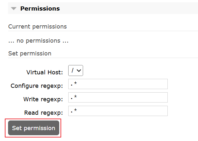The image size is (198, 141).
Task: Focus the Configure regexp input field
Action: [x=118, y=84]
